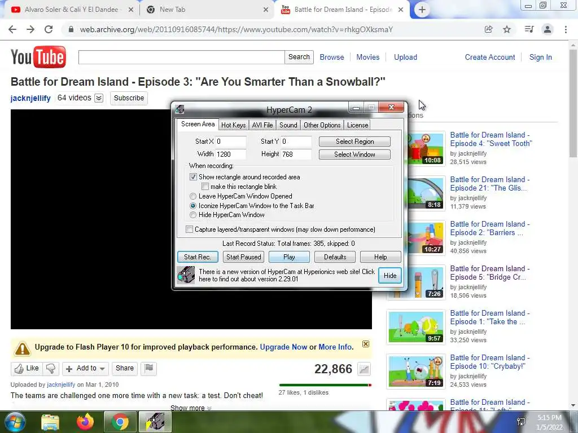Open File Explorer from taskbar
This screenshot has width=578, height=433.
pyautogui.click(x=50, y=422)
